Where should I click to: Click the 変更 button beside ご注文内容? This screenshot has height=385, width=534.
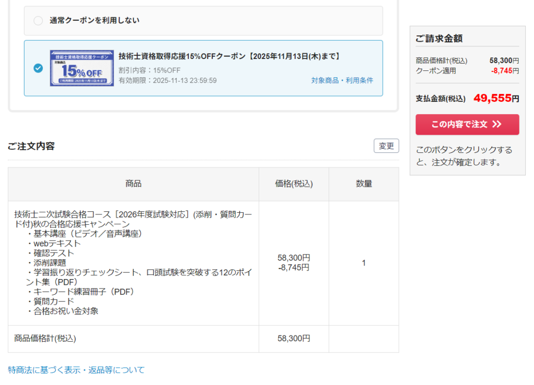click(x=386, y=146)
